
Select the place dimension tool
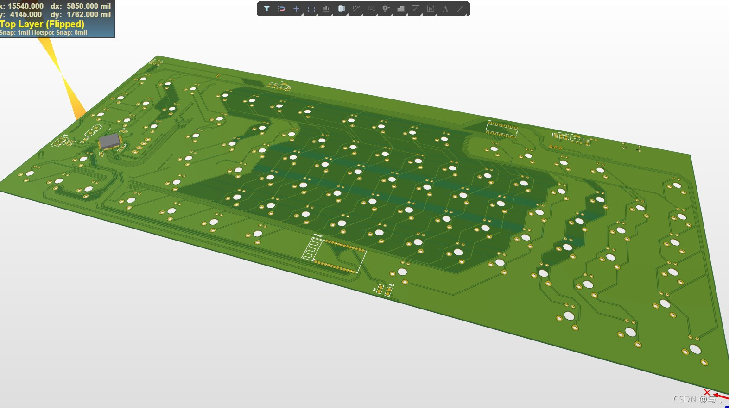click(x=431, y=9)
